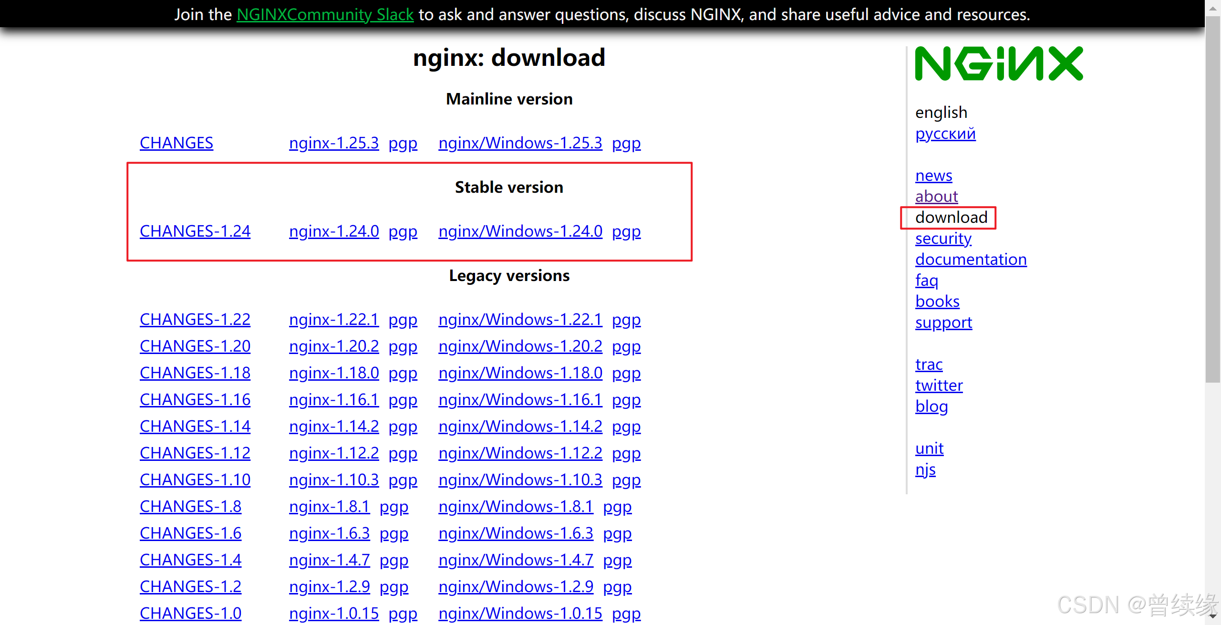
Task: Download nginx/Windows-1.24.0 stable build
Action: click(520, 231)
